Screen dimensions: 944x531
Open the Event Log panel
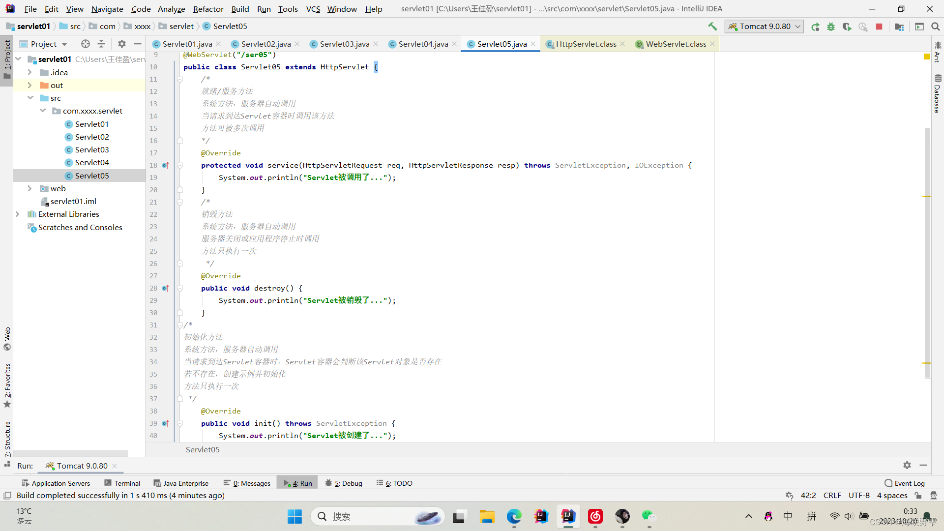click(x=905, y=483)
